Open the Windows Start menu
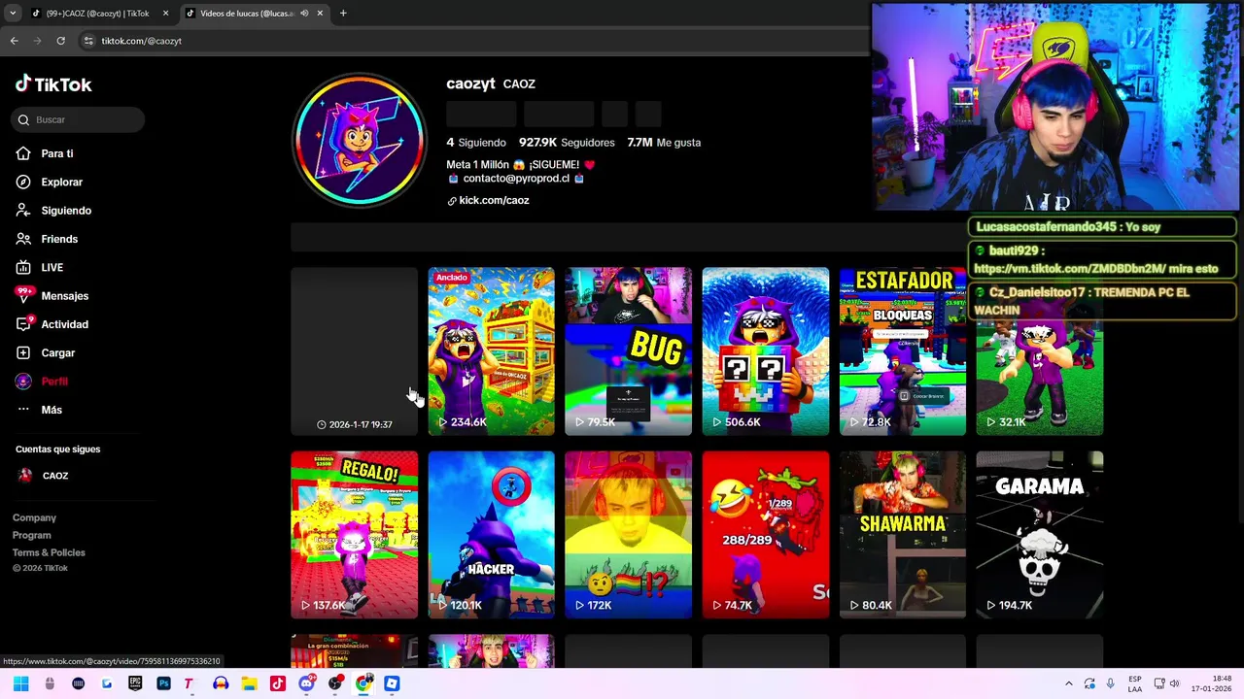 (x=21, y=683)
